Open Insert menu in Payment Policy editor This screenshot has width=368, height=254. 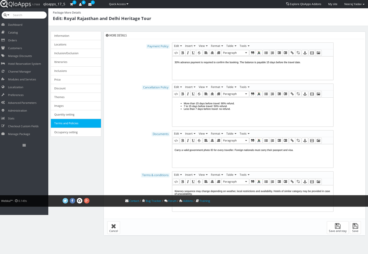click(x=190, y=46)
